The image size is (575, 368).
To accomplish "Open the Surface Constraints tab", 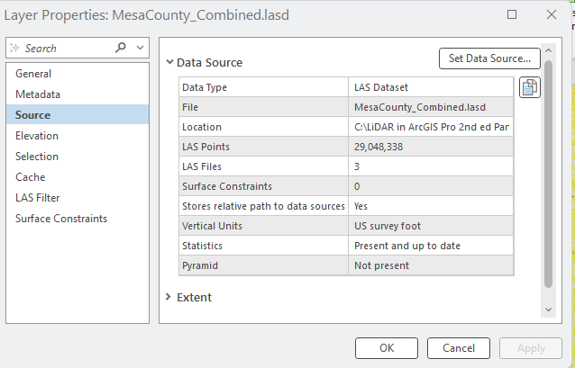I will [78, 219].
